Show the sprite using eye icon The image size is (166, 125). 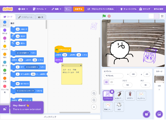click(x=107, y=82)
